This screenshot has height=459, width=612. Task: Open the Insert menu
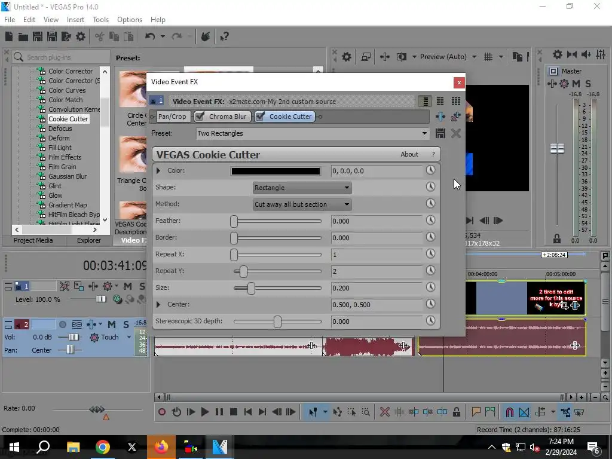point(75,20)
